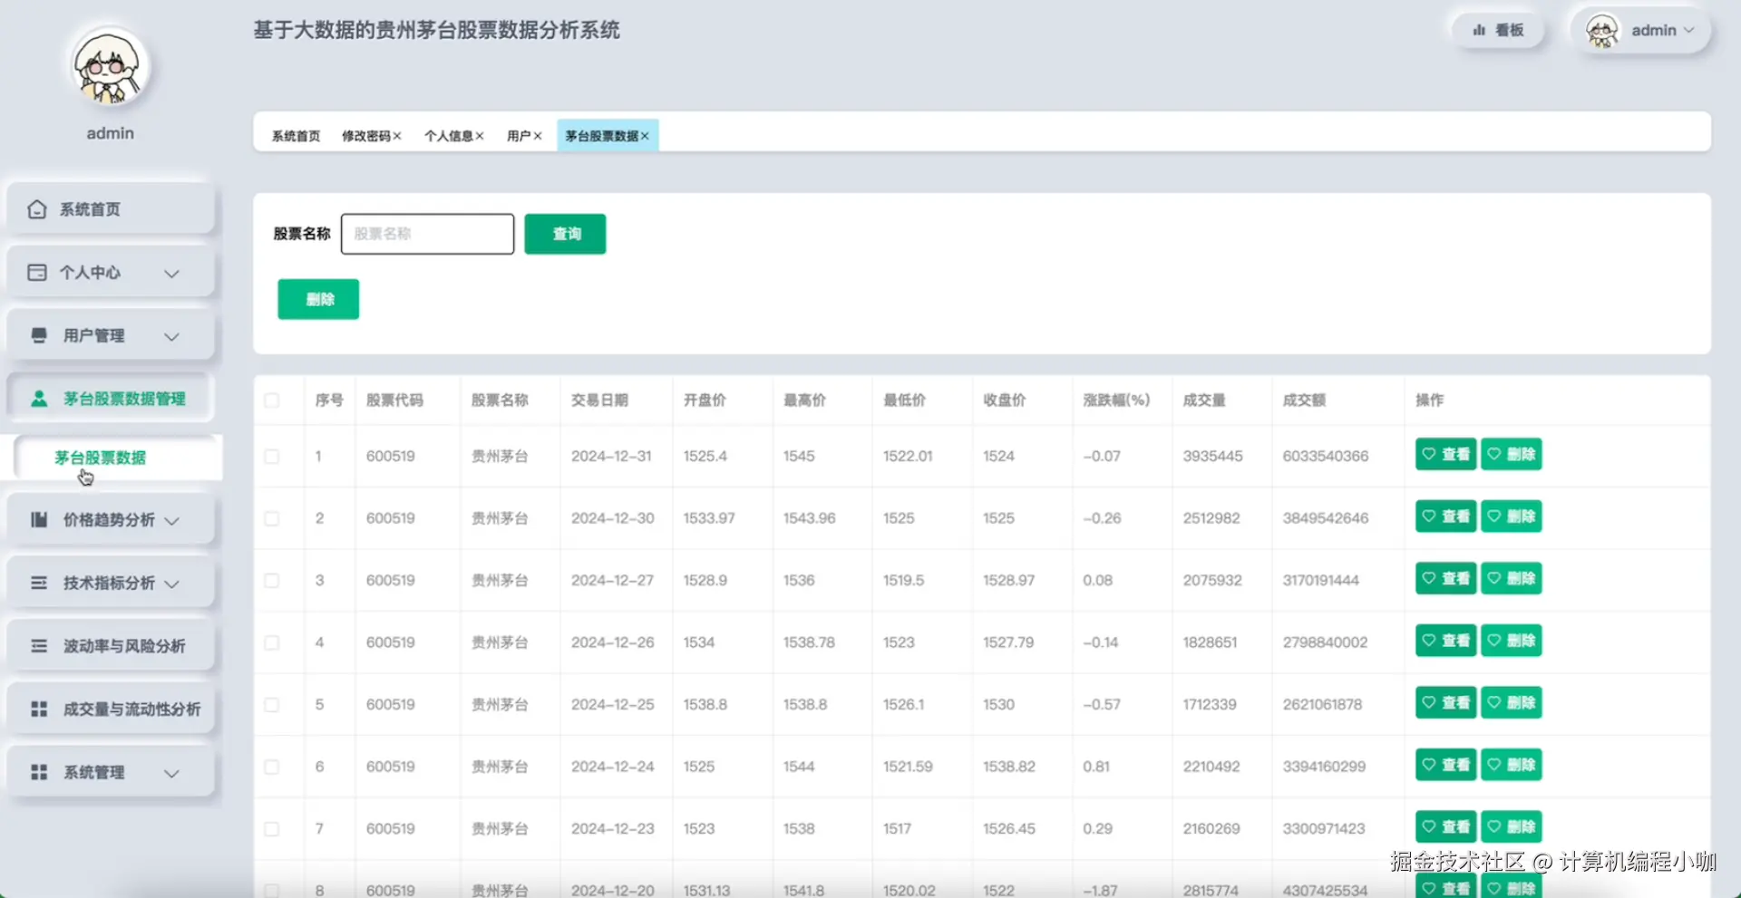Switch to the 修改密码 tab
Screen dimensions: 1741x898
[x=365, y=136]
